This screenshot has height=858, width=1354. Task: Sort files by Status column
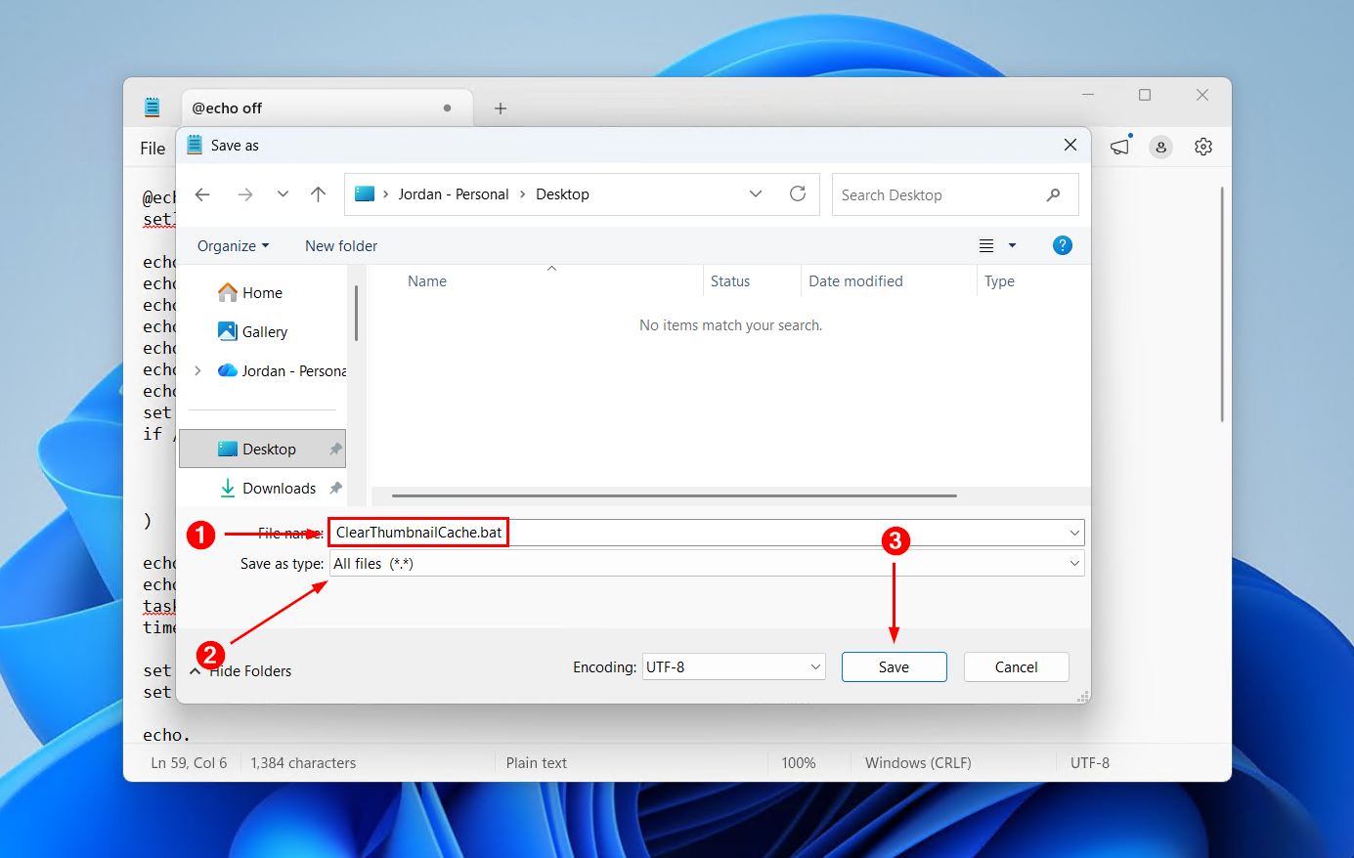coord(730,281)
